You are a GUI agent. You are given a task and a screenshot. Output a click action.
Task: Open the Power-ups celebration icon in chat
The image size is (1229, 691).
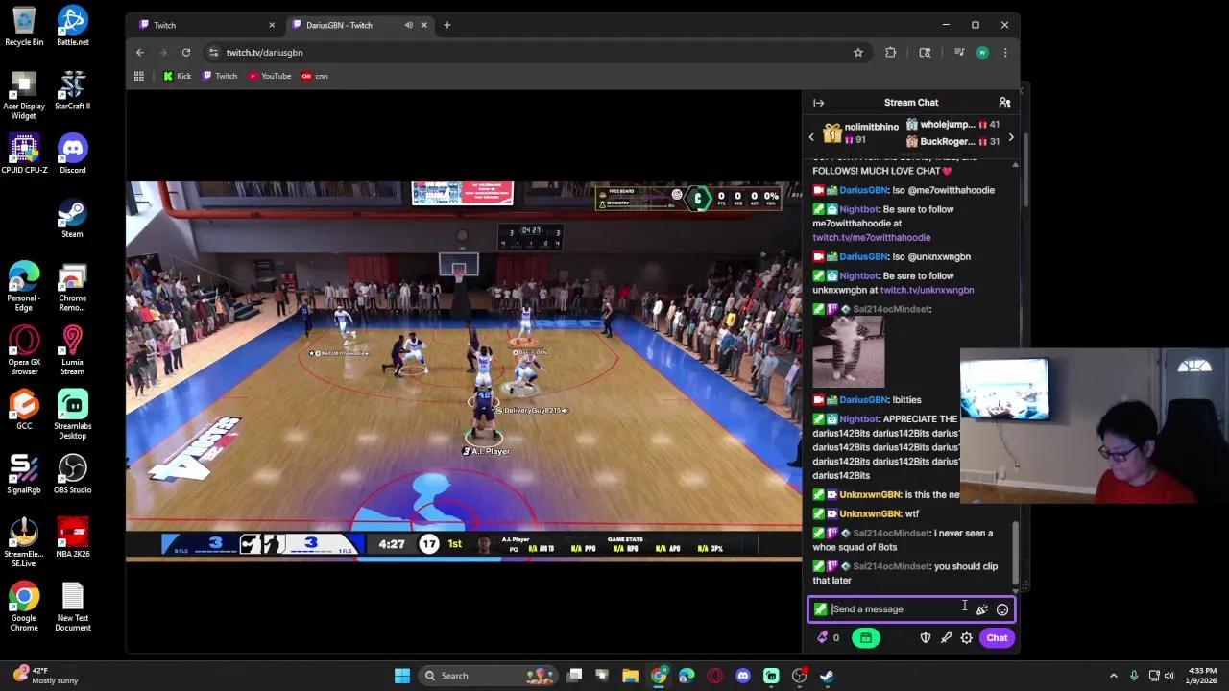(x=981, y=609)
